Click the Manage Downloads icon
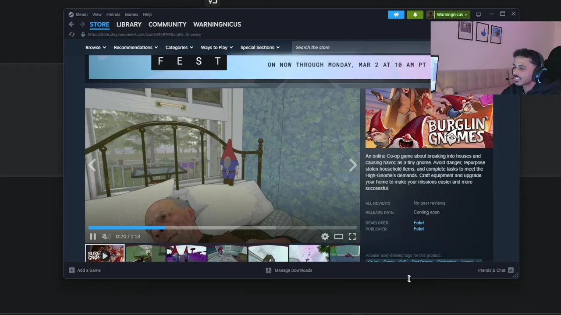The image size is (561, 315). coord(269,270)
